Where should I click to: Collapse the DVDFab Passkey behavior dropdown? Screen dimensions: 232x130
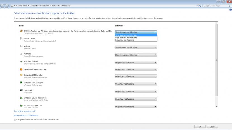136,32
